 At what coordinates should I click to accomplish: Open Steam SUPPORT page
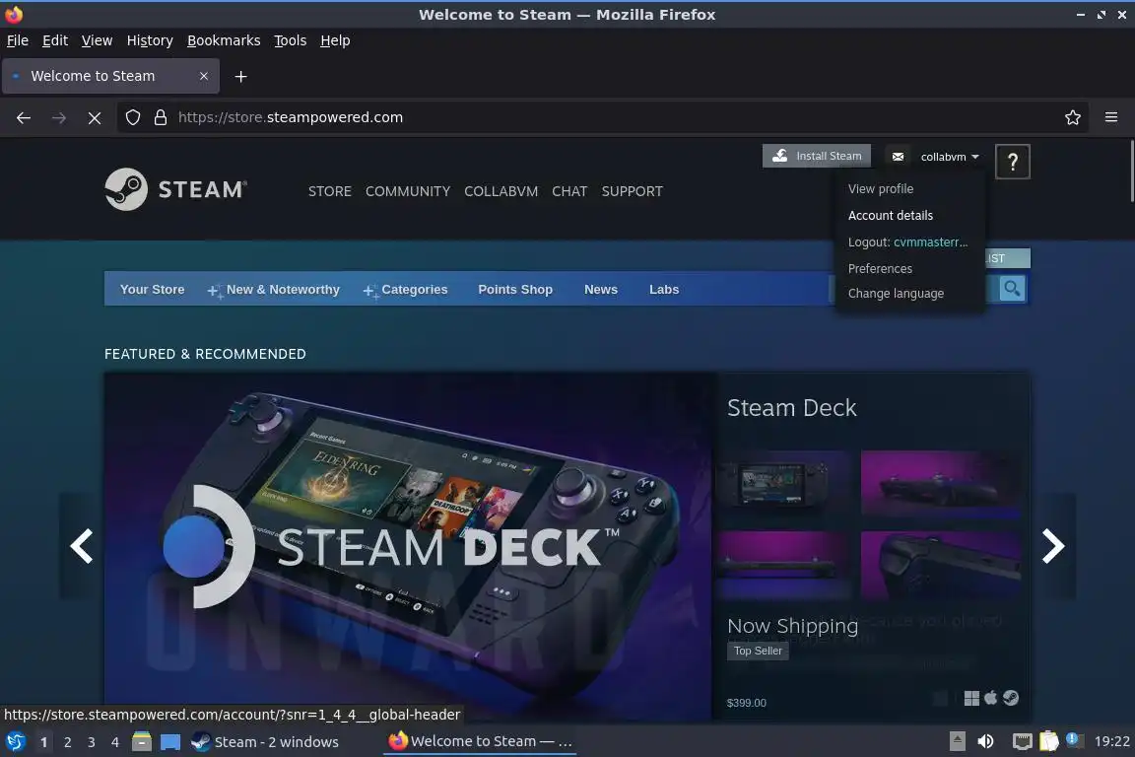[632, 191]
